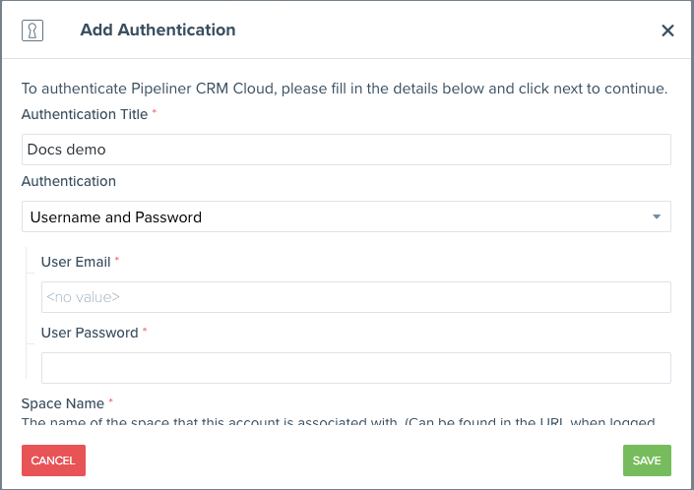
Task: Click the Pipeliner CRM Cloud instruction text
Action: point(345,89)
